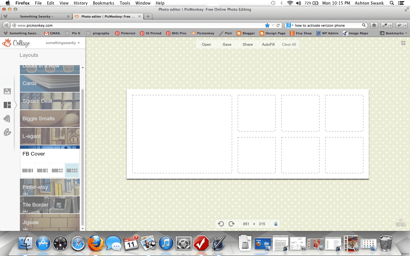Choose the Pinter-etsy layout thumbnail
The height and width of the screenshot is (256, 410).
tap(50, 187)
